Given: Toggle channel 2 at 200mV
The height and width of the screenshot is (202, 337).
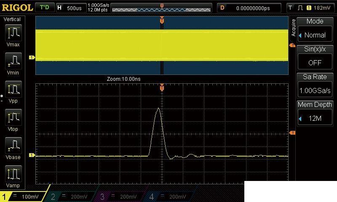Looking at the screenshot, I should pyautogui.click(x=72, y=197).
